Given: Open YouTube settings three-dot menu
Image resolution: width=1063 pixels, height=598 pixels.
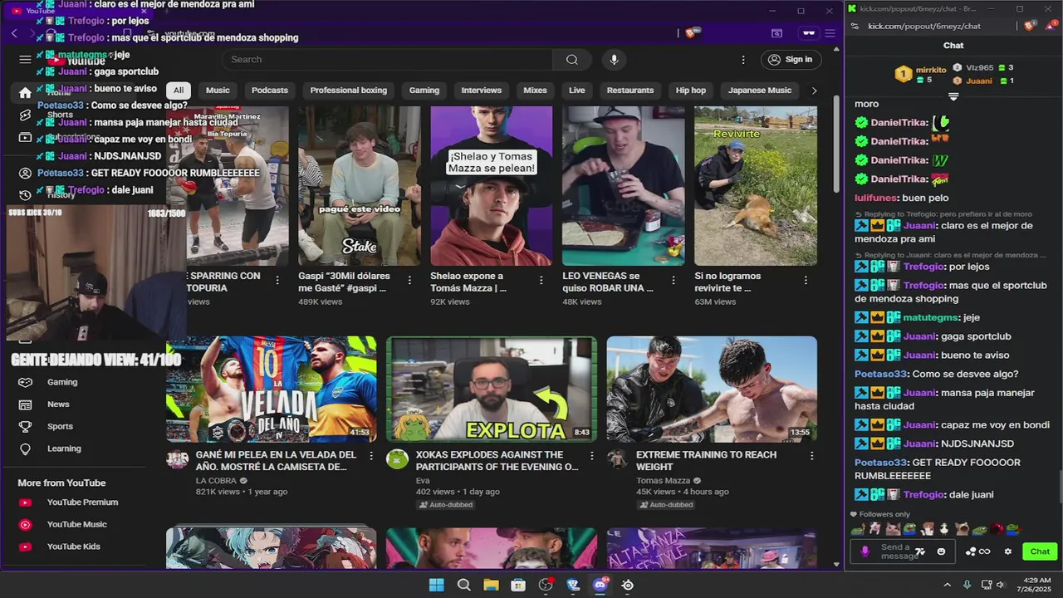Looking at the screenshot, I should click(x=743, y=60).
